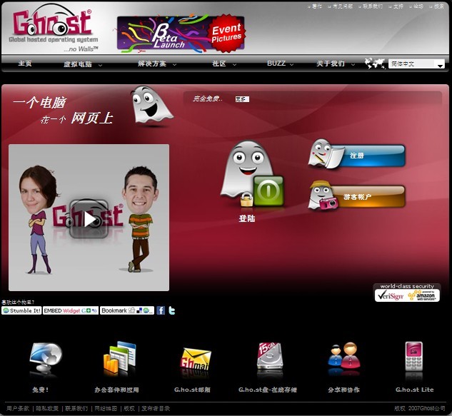Click the Stumble It! button
452x416 pixels.
21,311
